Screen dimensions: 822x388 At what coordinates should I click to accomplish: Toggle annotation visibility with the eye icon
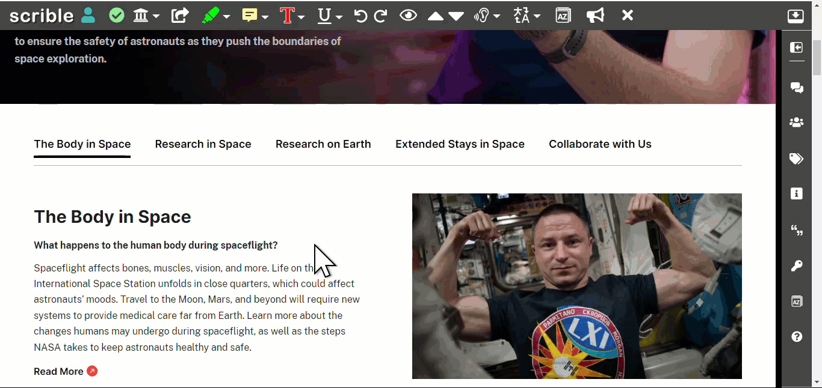click(408, 15)
